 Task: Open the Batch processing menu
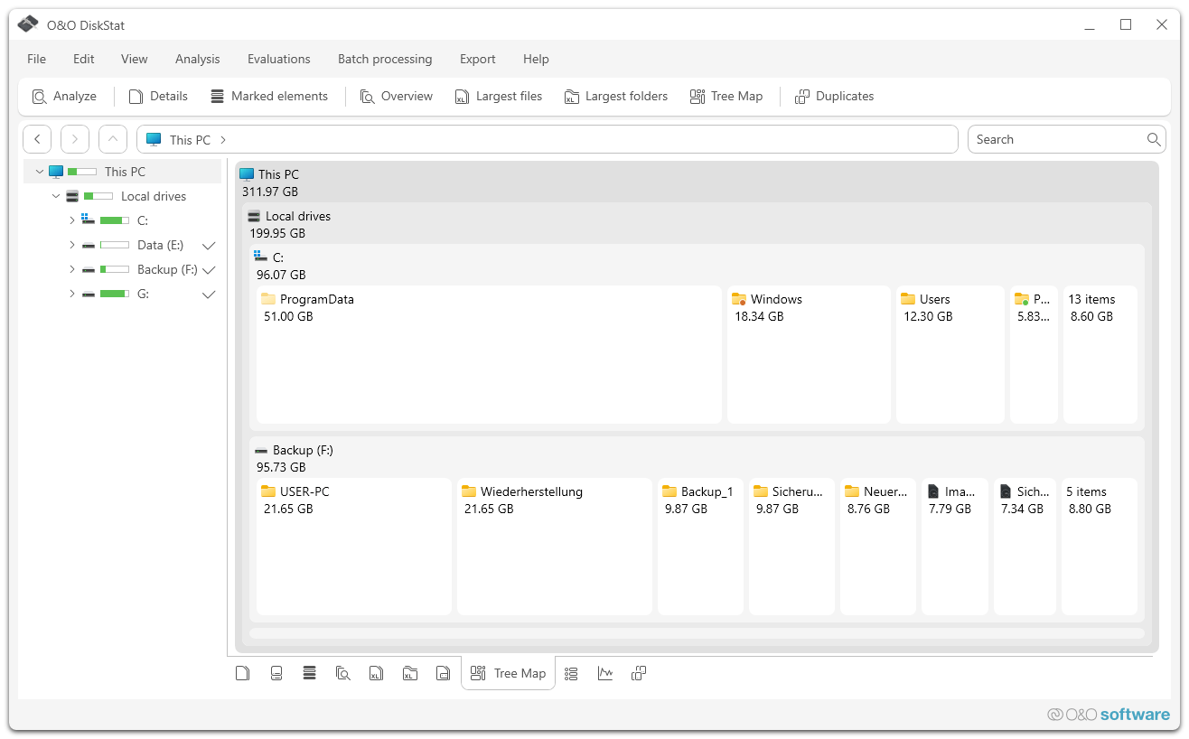click(x=385, y=59)
